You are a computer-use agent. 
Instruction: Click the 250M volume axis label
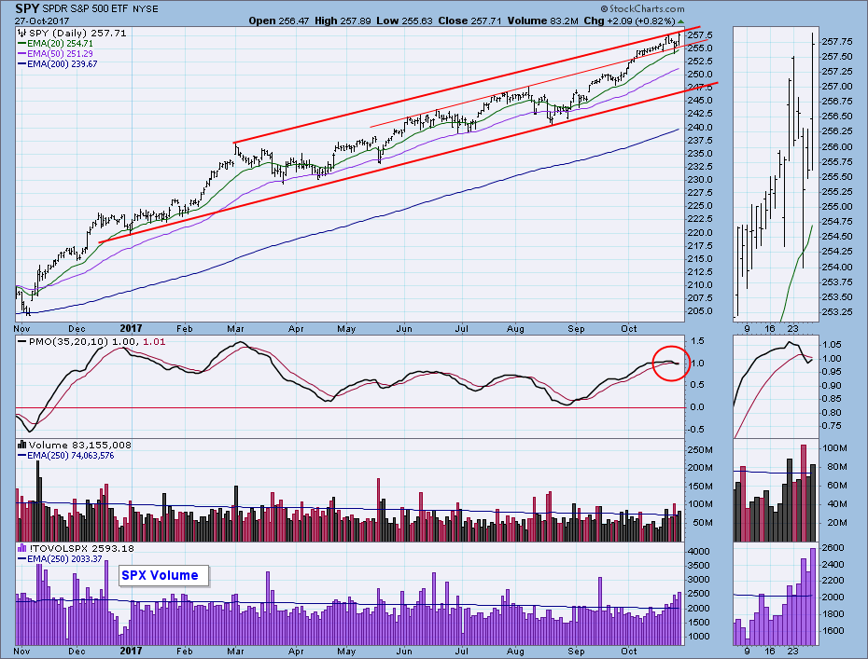point(700,450)
